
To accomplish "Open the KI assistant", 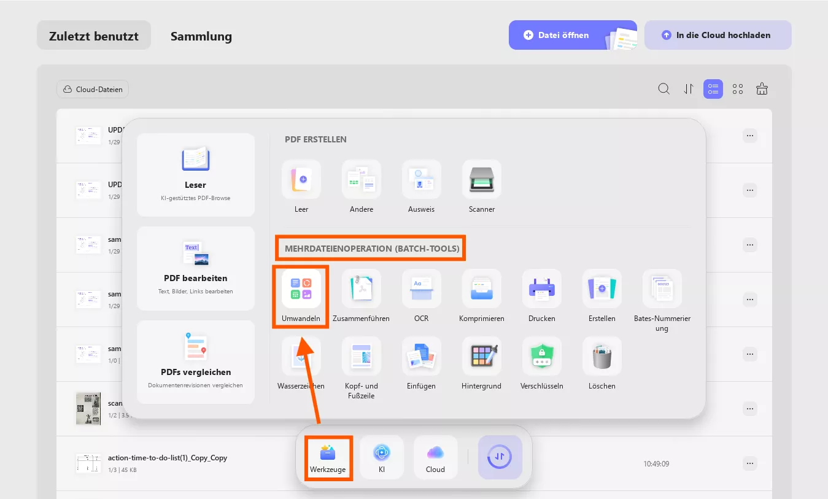I will coord(382,458).
